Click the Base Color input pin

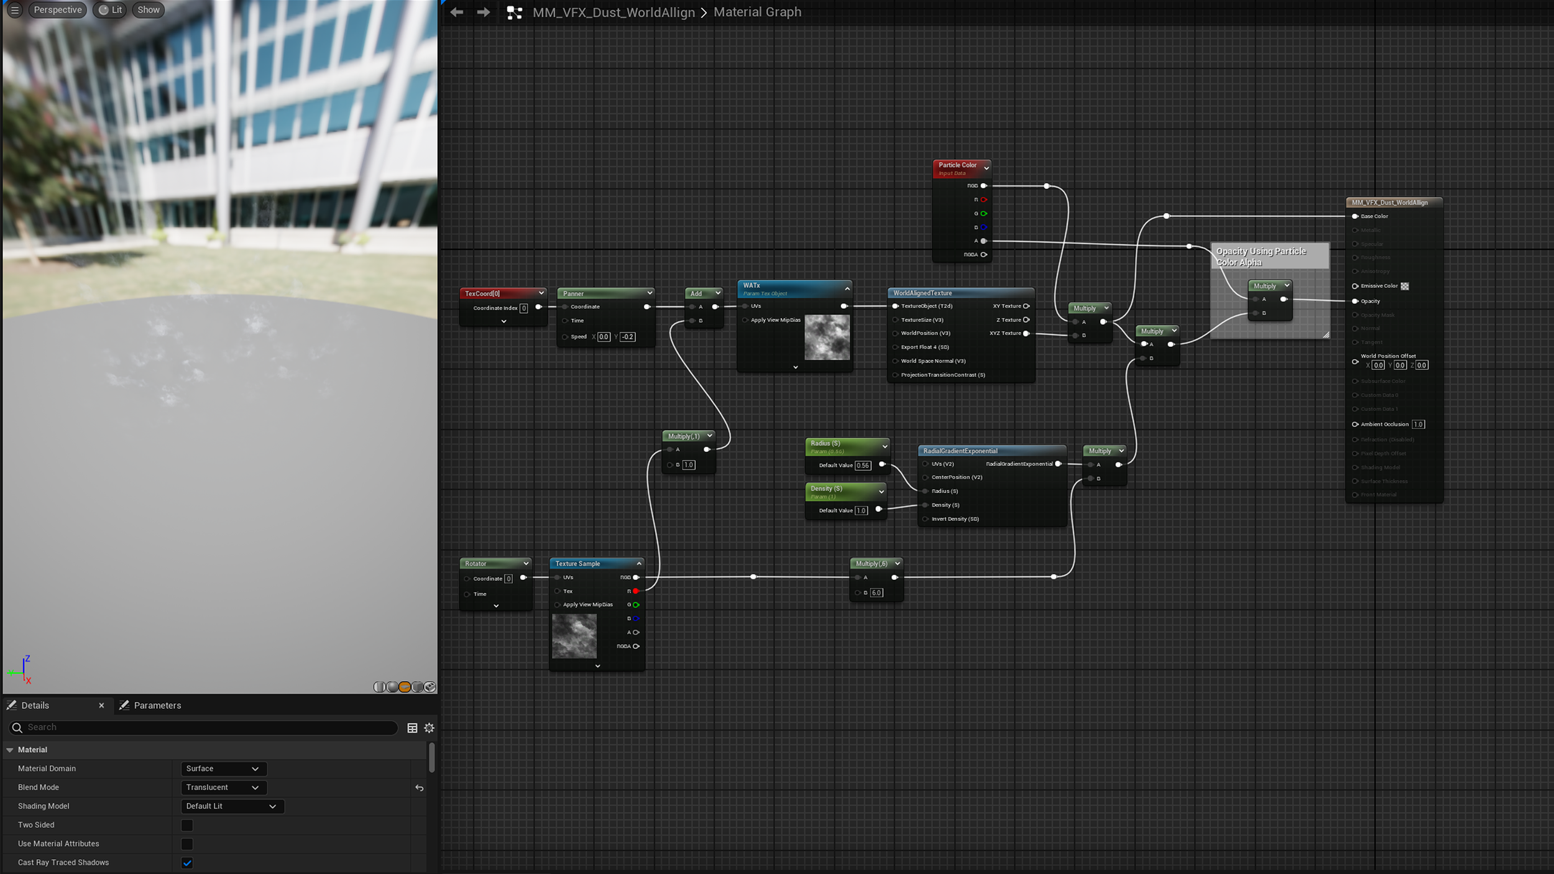1355,216
